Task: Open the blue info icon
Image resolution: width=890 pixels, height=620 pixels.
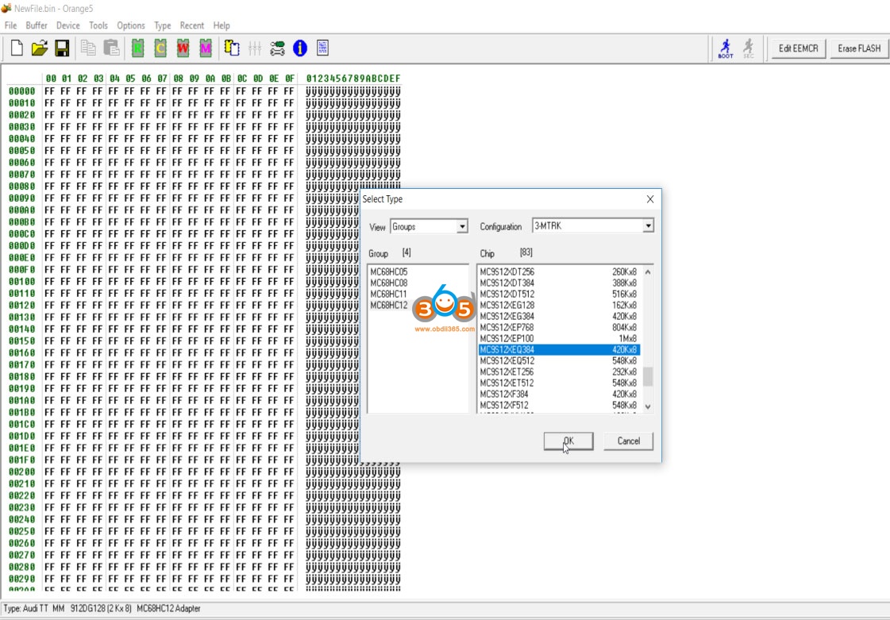Action: point(299,48)
